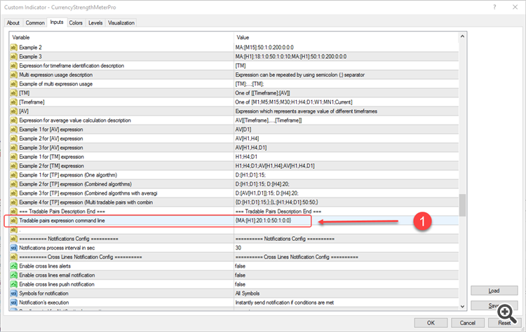The width and height of the screenshot is (526, 332).
Task: Click icon of Tradable Pairs Description End row
Action: [13, 212]
